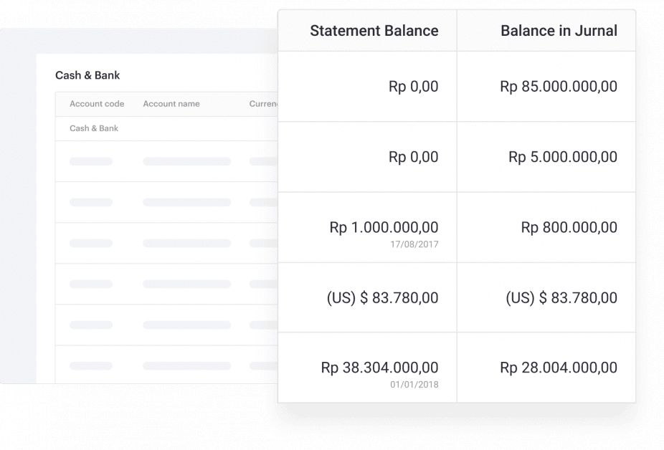Click the Cash & Bank page title
664x450 pixels.
87,75
